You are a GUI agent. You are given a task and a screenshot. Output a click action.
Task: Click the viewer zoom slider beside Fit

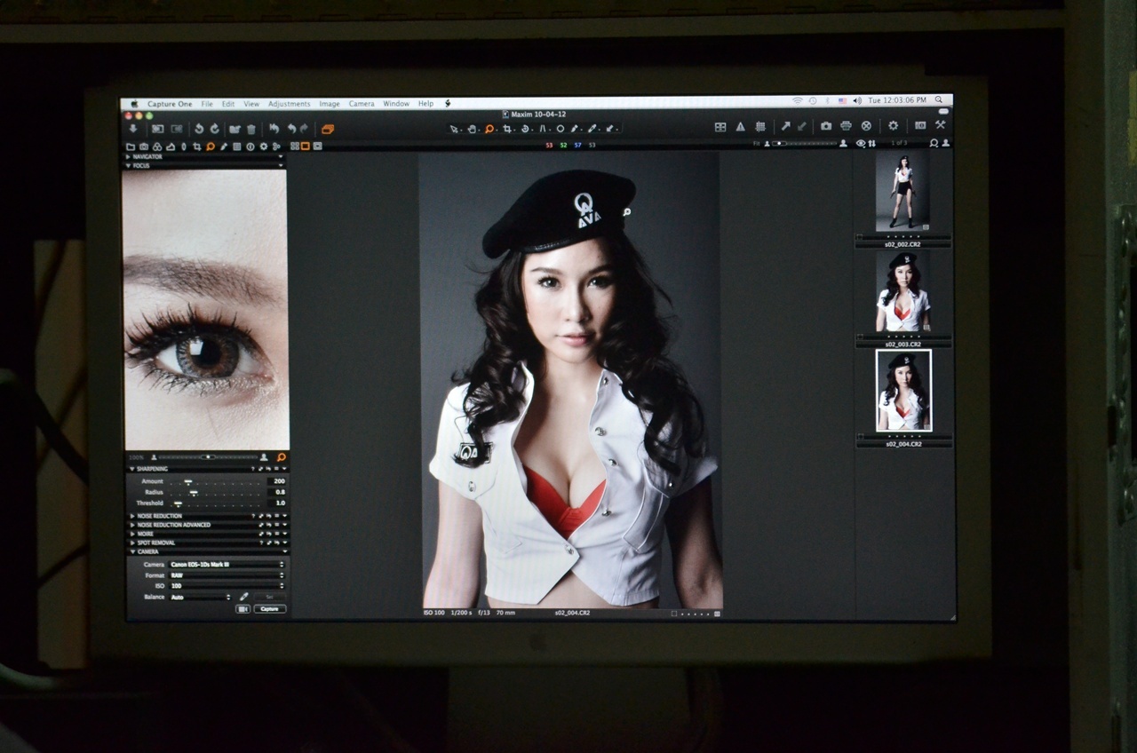click(x=804, y=143)
